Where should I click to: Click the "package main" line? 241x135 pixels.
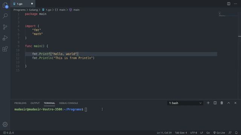click(x=36, y=14)
